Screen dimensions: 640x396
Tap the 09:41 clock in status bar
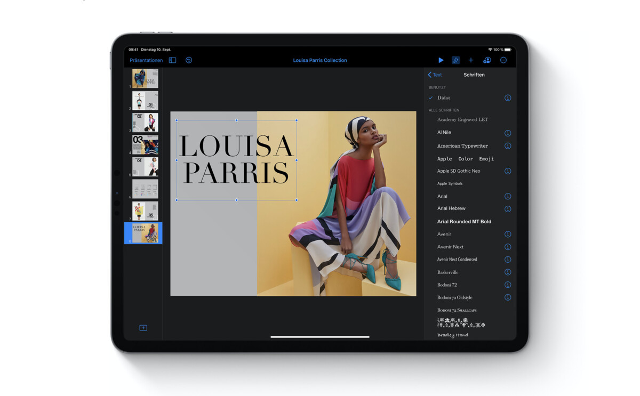(133, 50)
